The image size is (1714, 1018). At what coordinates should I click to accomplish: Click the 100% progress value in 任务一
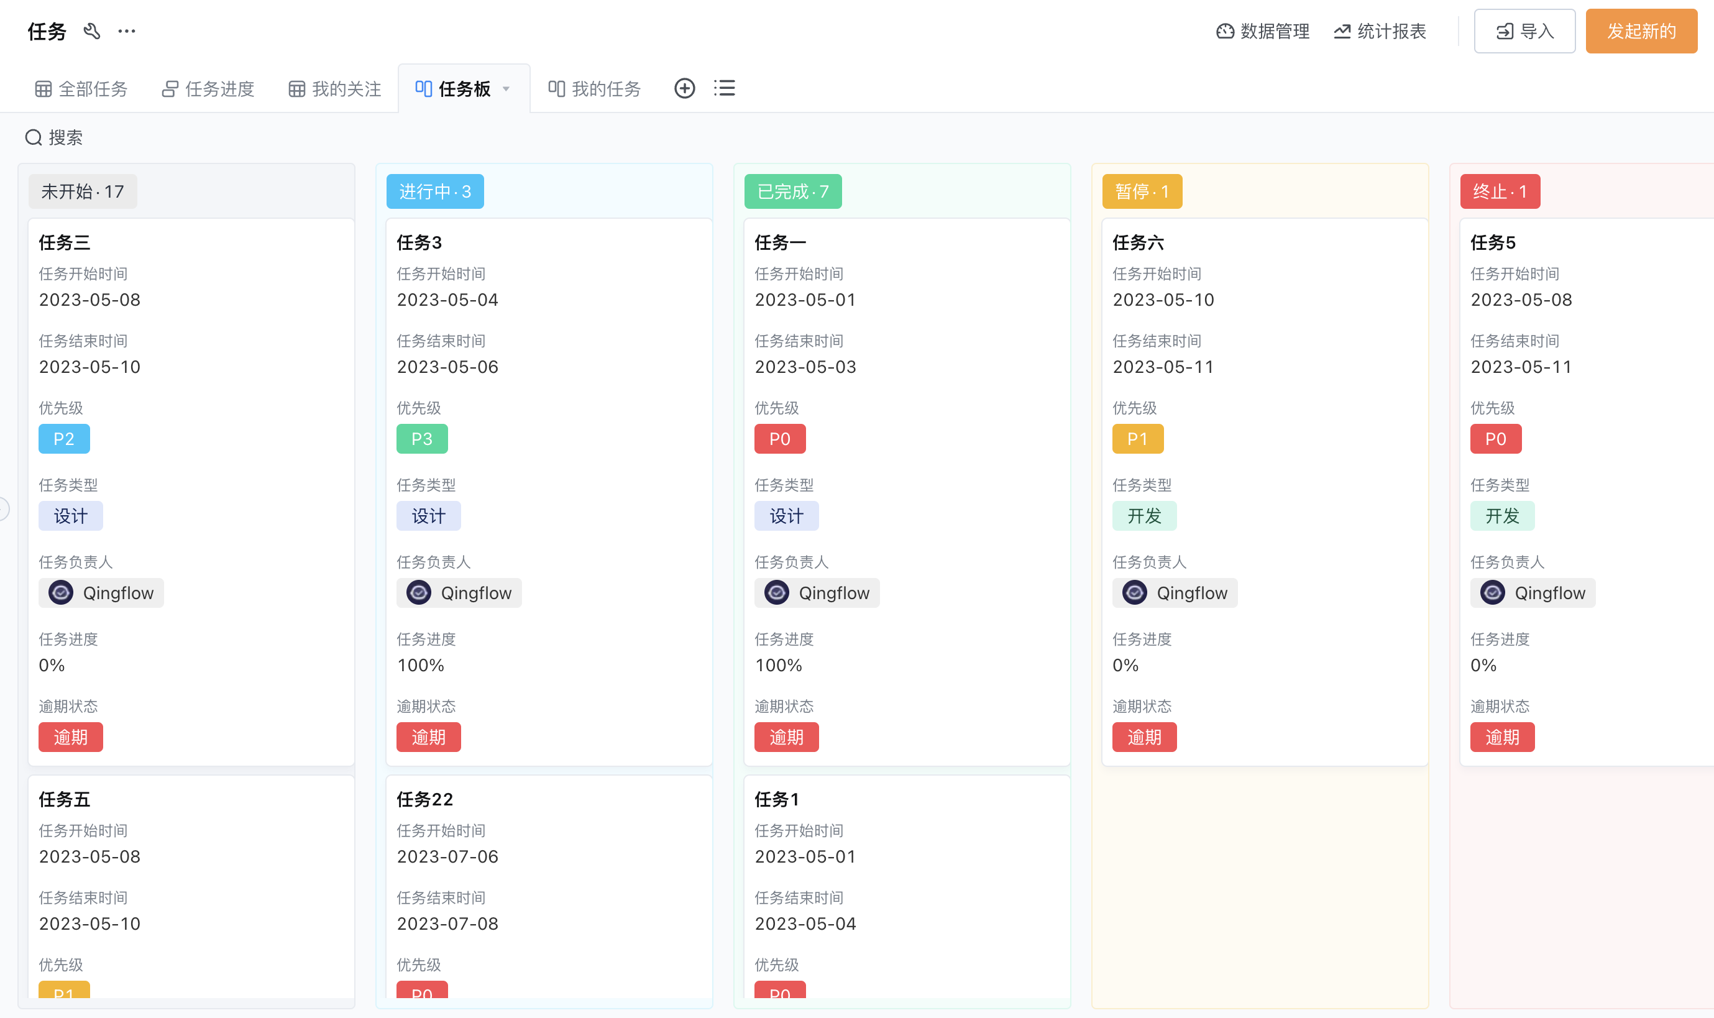(x=779, y=666)
